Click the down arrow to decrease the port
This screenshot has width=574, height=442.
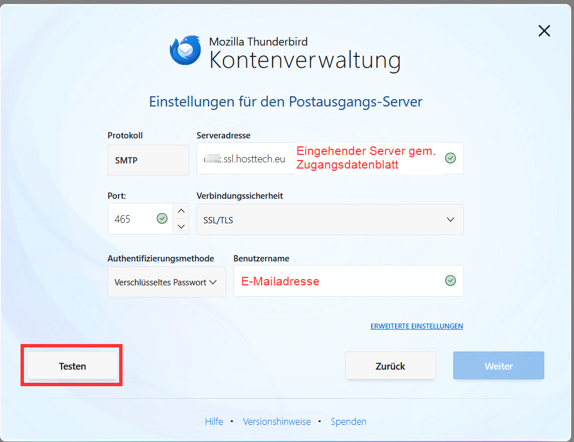[181, 227]
